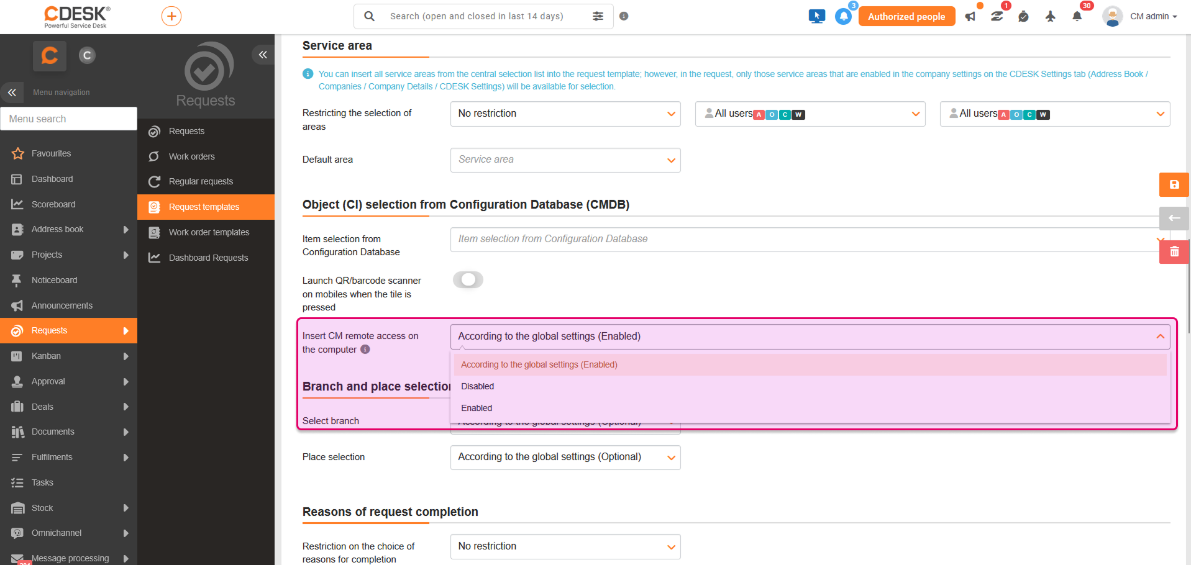
Task: Click the megaphone announcements icon
Action: [x=970, y=17]
